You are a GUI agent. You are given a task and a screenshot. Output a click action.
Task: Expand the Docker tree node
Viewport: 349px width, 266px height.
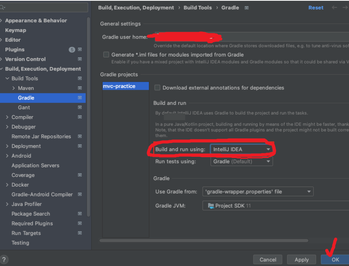[x=7, y=185]
